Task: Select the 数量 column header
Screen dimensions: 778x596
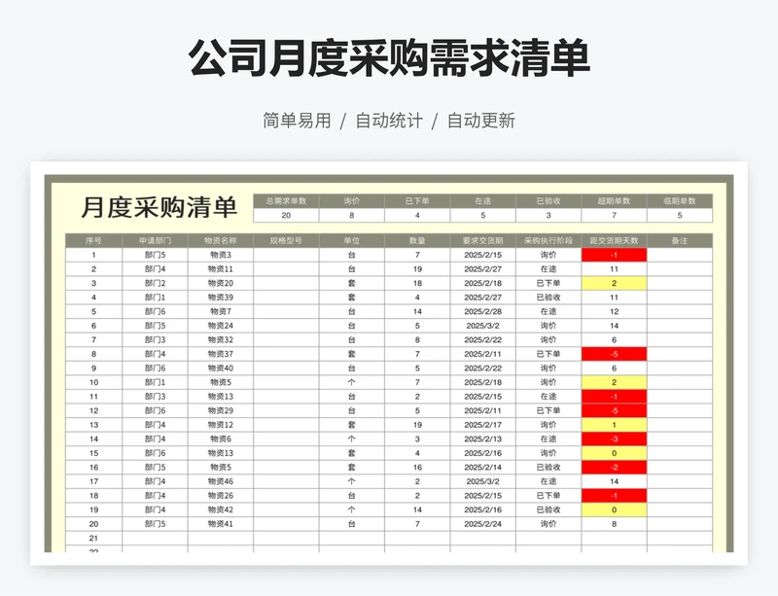Action: 417,241
